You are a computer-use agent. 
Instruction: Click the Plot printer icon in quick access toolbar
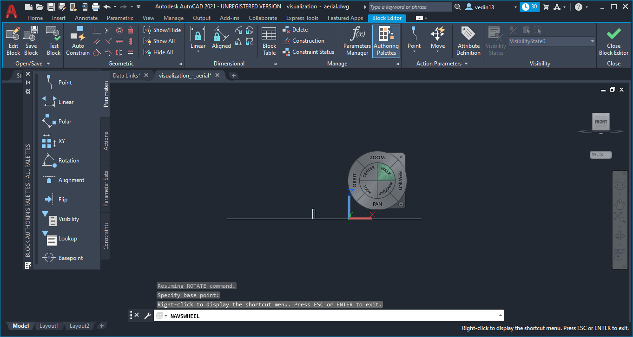[x=96, y=6]
